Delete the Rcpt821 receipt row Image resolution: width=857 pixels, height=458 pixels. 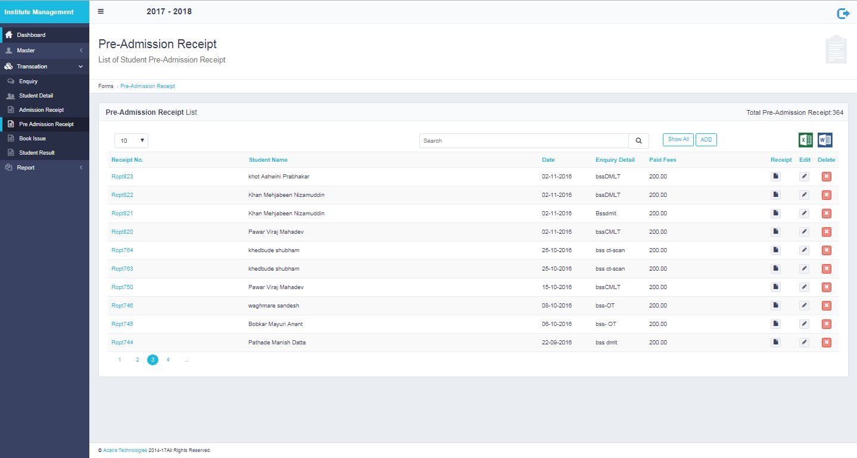coord(826,214)
